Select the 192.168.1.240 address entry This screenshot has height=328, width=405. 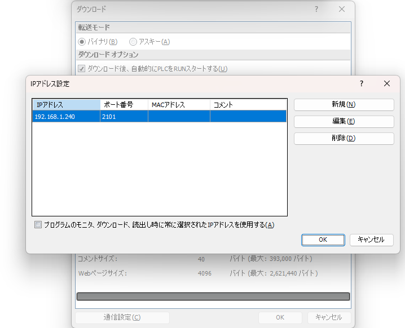coord(160,117)
